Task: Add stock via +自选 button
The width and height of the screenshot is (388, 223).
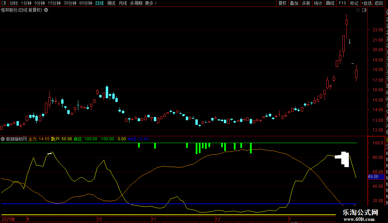Action: pos(366,3)
